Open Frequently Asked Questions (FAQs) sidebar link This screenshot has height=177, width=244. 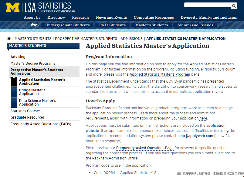pyautogui.click(x=41, y=124)
